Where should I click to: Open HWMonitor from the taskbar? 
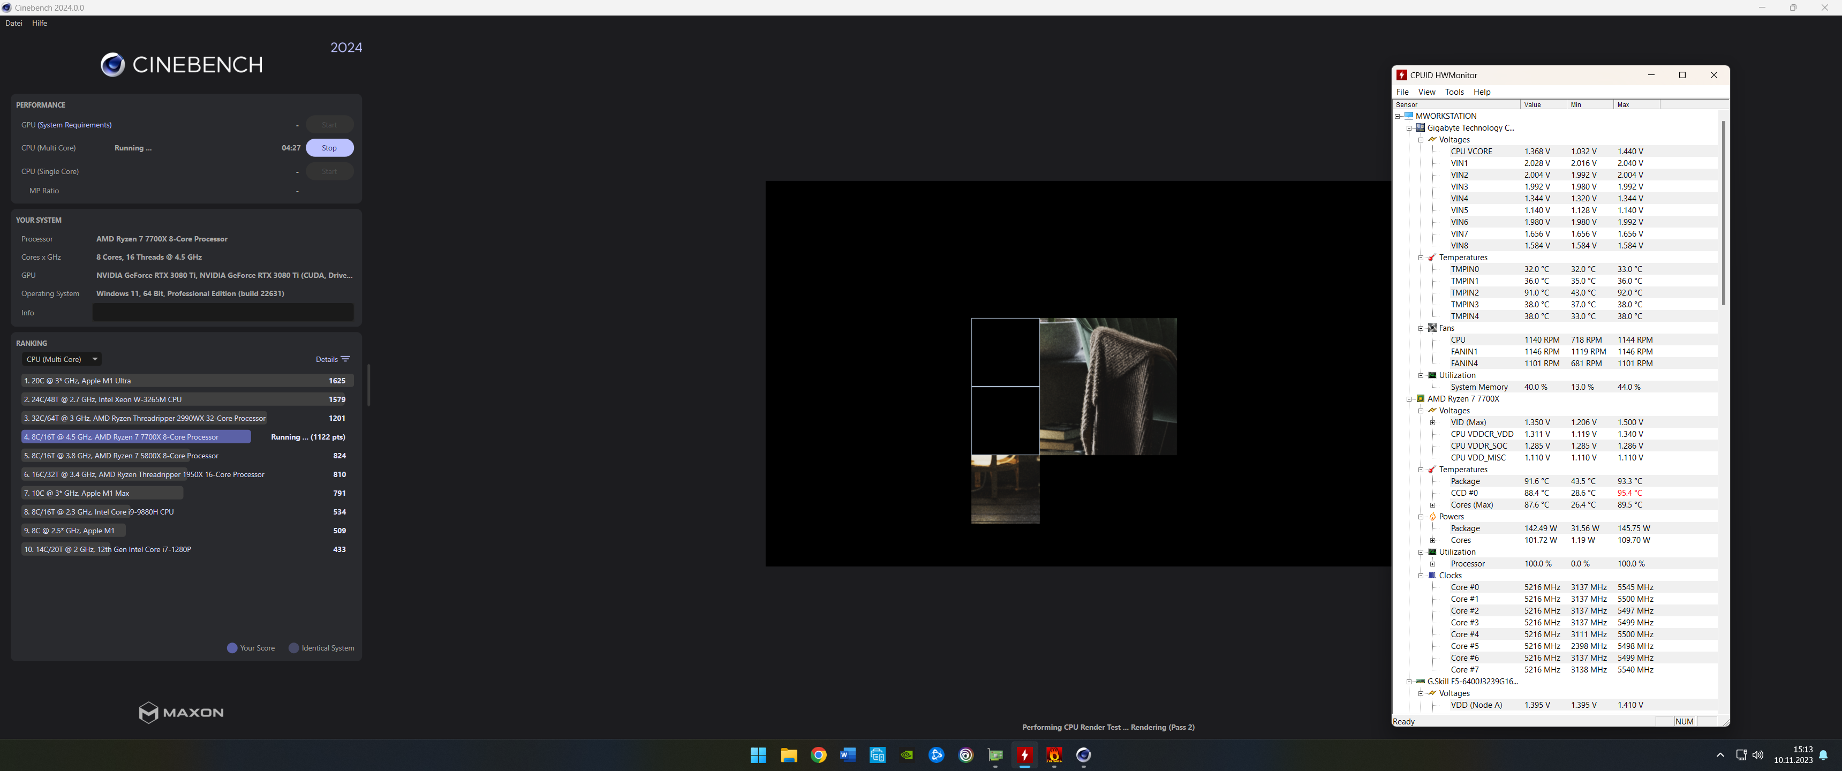point(1024,754)
